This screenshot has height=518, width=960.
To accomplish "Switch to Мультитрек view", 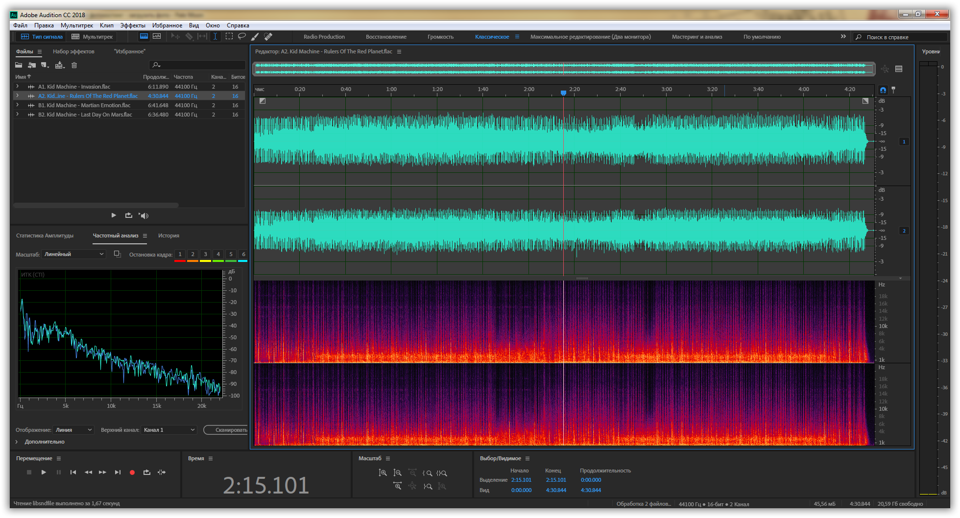I will pos(92,37).
